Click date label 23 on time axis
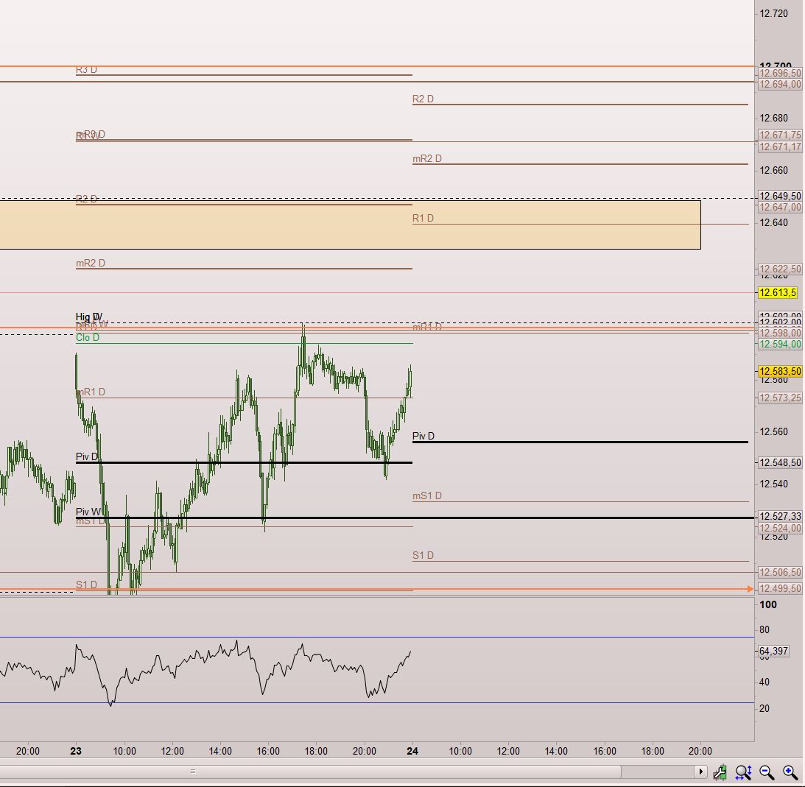The width and height of the screenshot is (805, 787). (x=76, y=751)
